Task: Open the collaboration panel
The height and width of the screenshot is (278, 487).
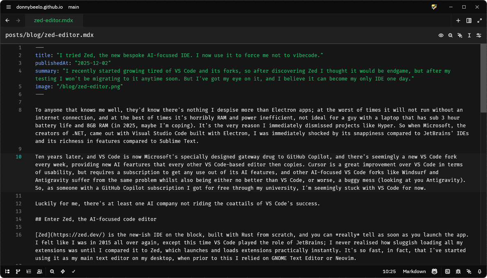Action: [39, 271]
